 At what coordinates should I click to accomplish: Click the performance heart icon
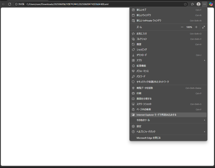click(133, 71)
